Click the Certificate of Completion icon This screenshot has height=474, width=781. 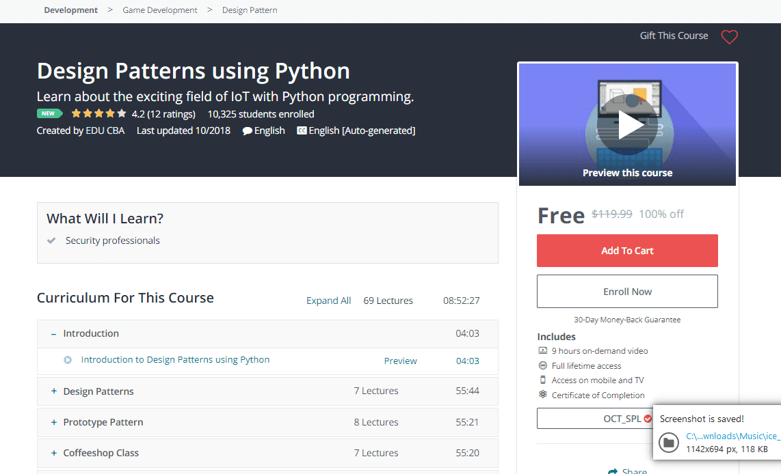click(x=543, y=395)
